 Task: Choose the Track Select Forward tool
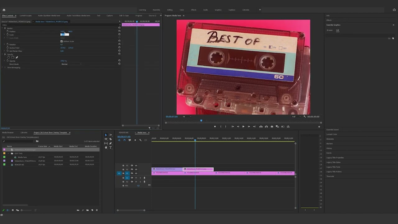click(x=110, y=135)
